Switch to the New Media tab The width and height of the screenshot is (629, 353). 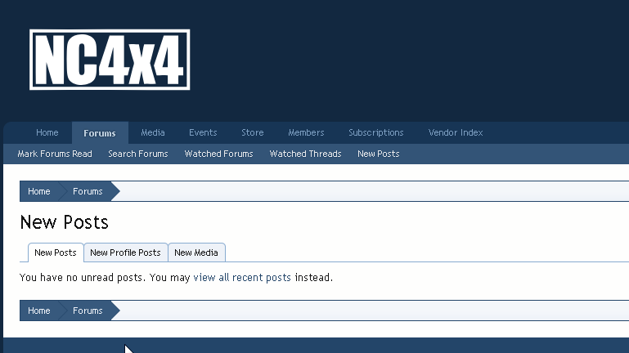(196, 252)
